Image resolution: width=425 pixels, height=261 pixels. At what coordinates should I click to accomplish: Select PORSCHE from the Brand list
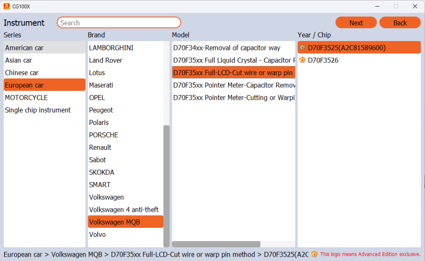pos(103,135)
